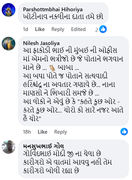View the like reaction icon on Nilesh's comment
This screenshot has width=132, height=180.
pyautogui.click(x=124, y=132)
